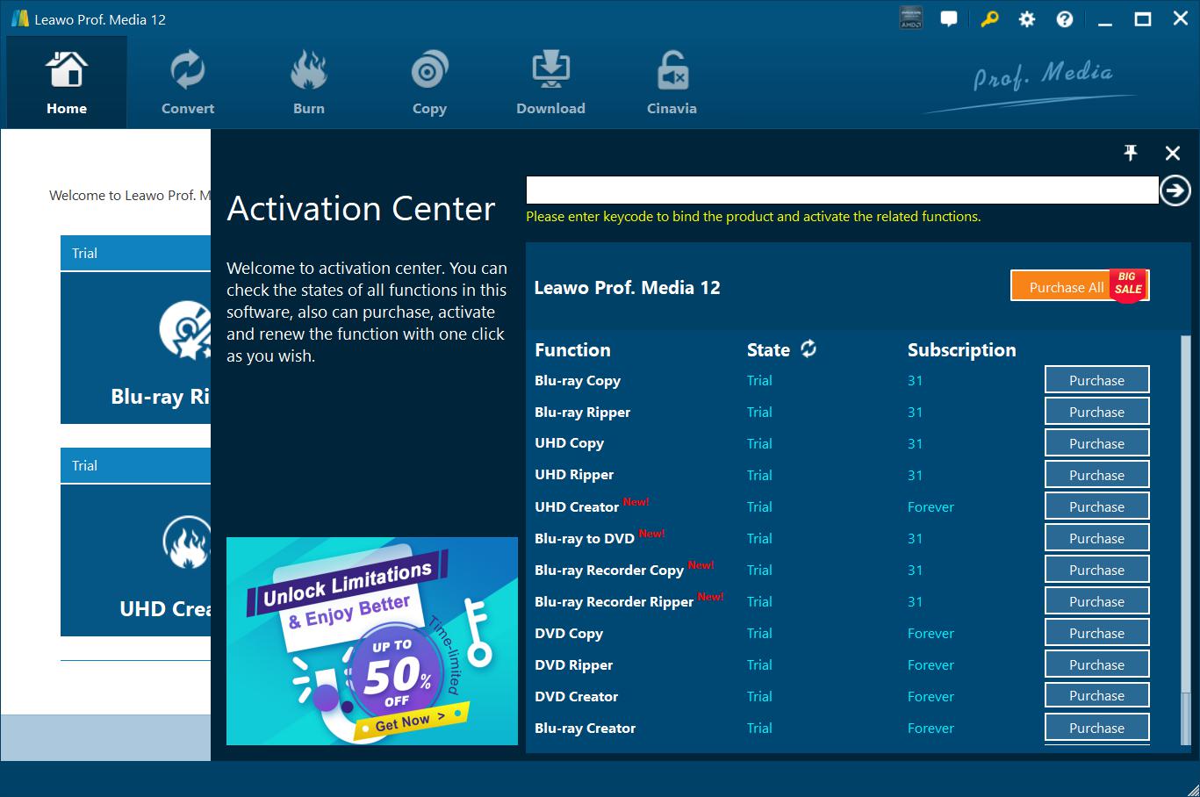Purchase Blu-ray Creator function
Viewport: 1200px width, 797px height.
[1096, 728]
